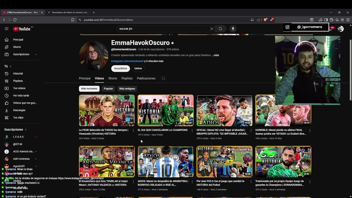Open the browser music playlist icon
The height and width of the screenshot is (198, 352).
tap(320, 20)
